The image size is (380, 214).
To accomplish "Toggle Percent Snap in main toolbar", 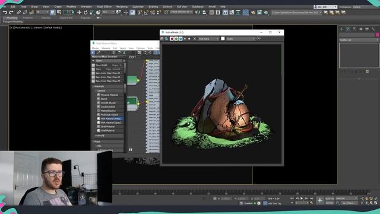I will click(153, 12).
